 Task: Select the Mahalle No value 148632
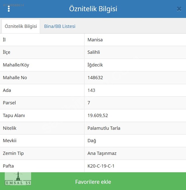[x=95, y=78]
